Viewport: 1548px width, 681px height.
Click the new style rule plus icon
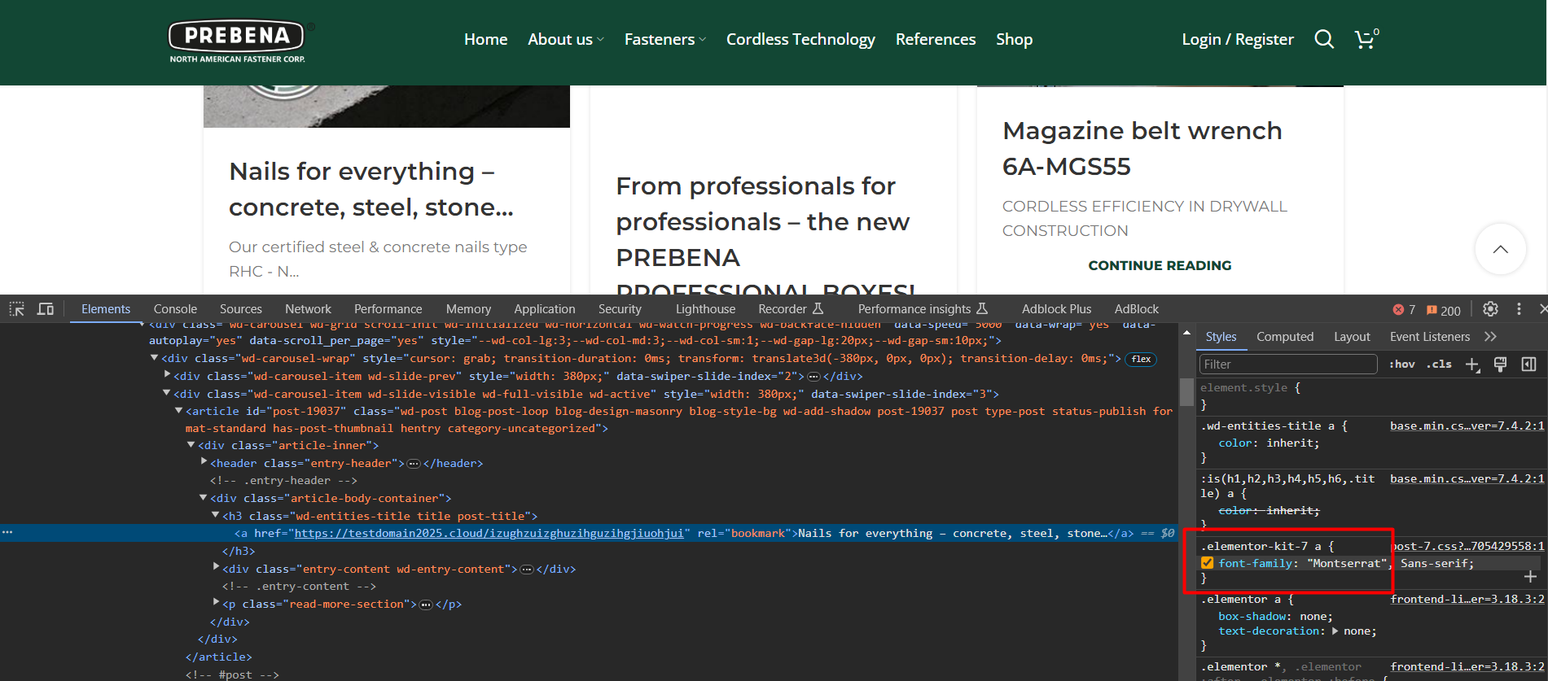(x=1472, y=365)
